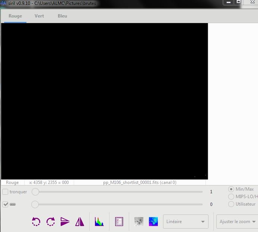
Task: Enable the tronquer checkbox
Action: 5,192
